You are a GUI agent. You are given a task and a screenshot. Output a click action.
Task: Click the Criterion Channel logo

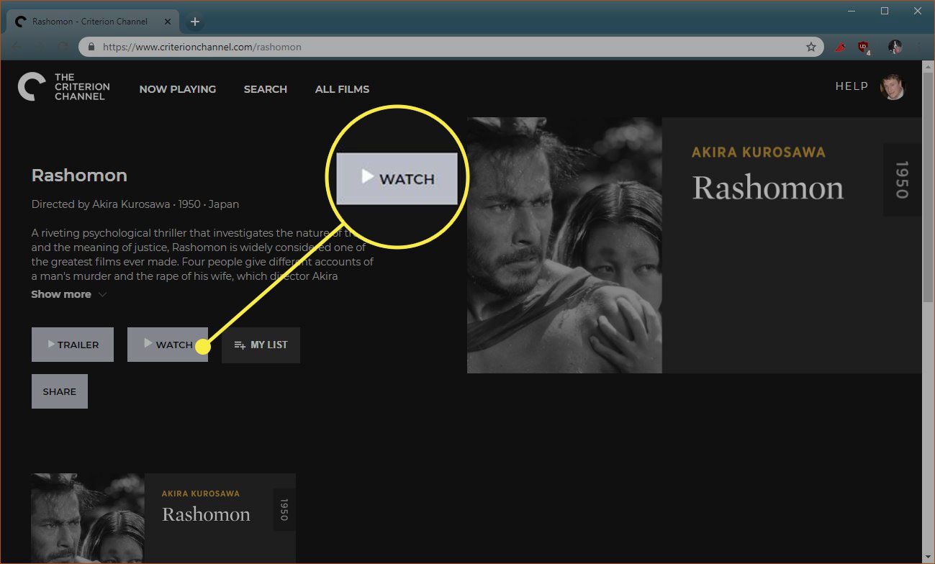[63, 87]
